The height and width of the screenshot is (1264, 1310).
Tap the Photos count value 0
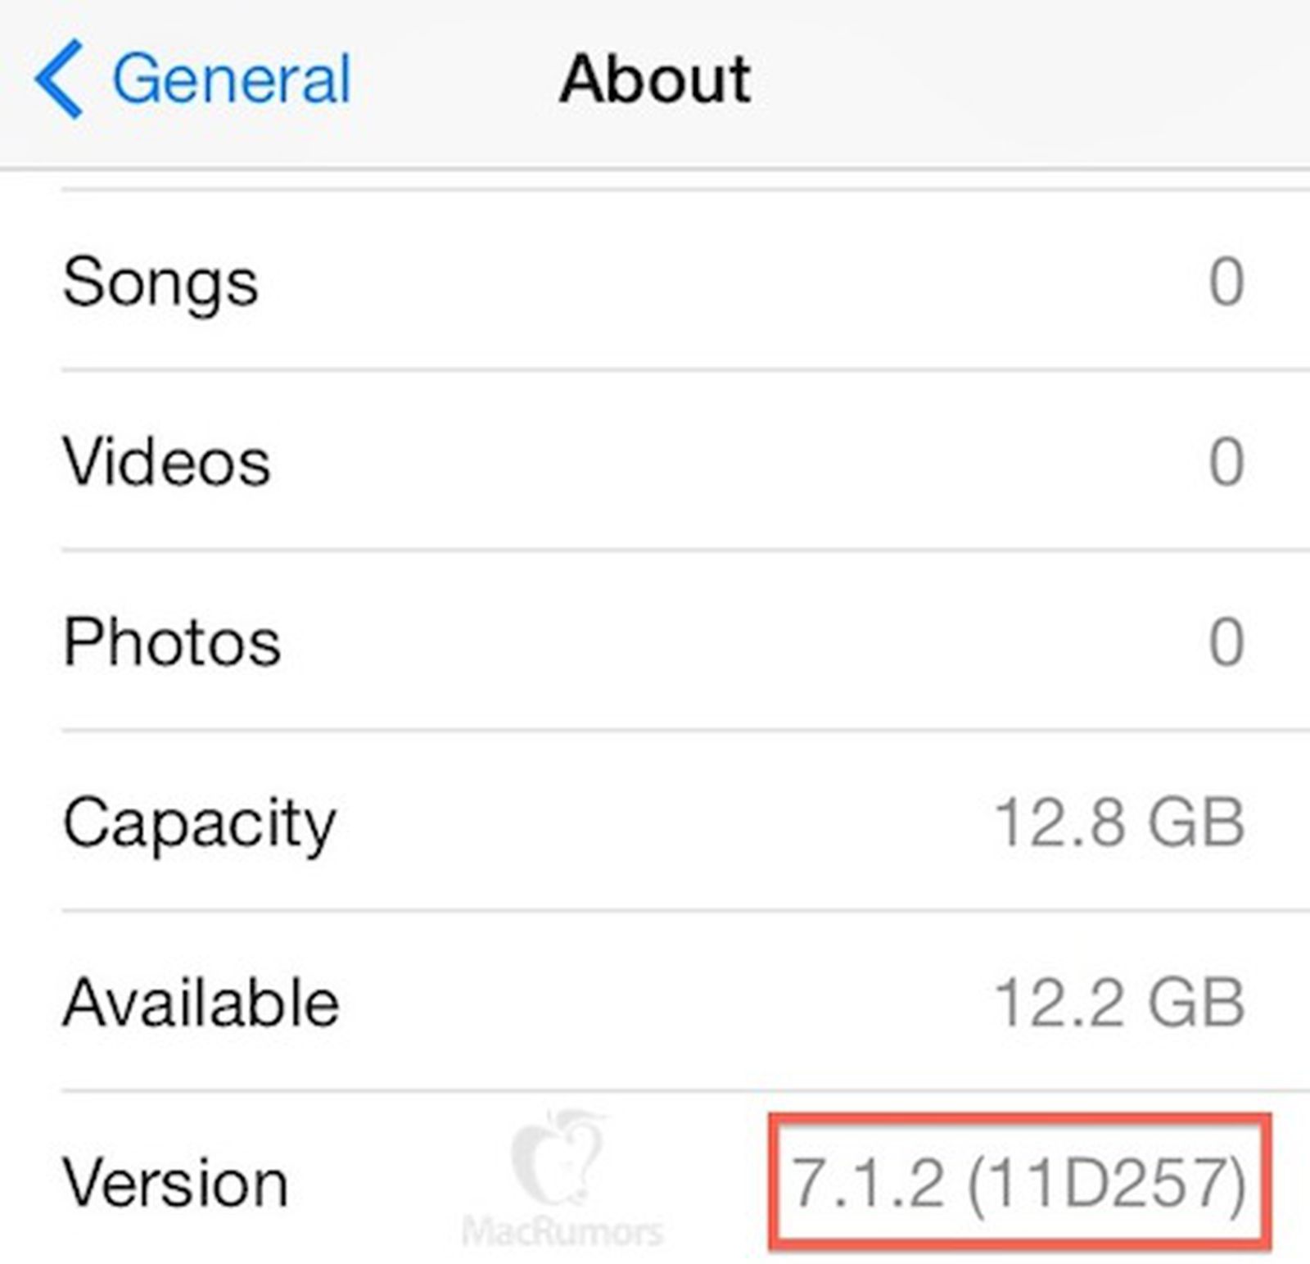click(x=1226, y=641)
